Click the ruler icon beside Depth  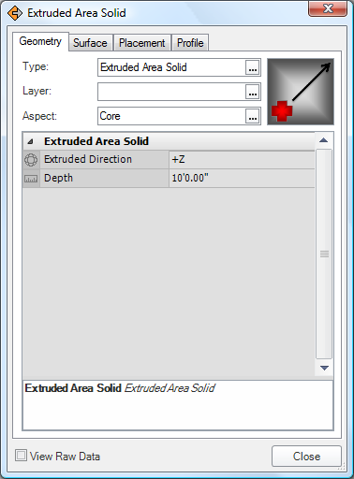click(x=31, y=179)
